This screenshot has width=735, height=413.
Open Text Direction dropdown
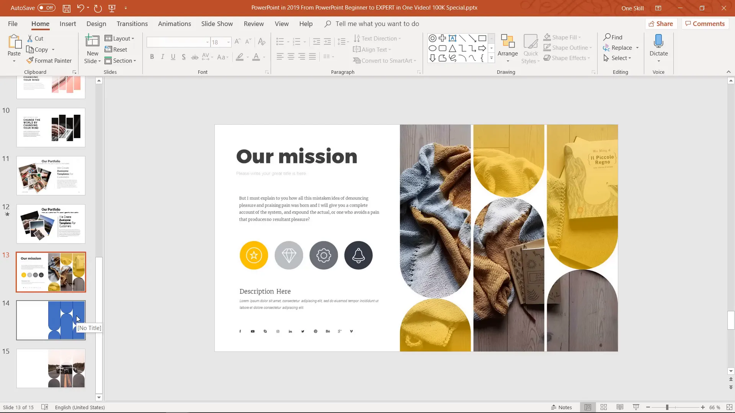point(377,38)
